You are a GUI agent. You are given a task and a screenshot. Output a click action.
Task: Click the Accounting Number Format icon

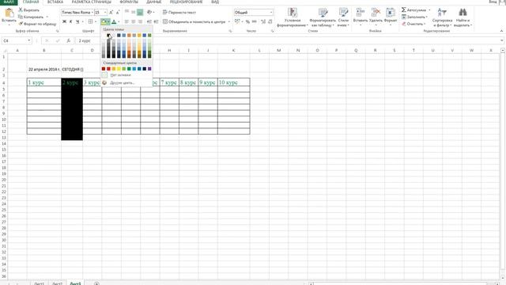237,21
